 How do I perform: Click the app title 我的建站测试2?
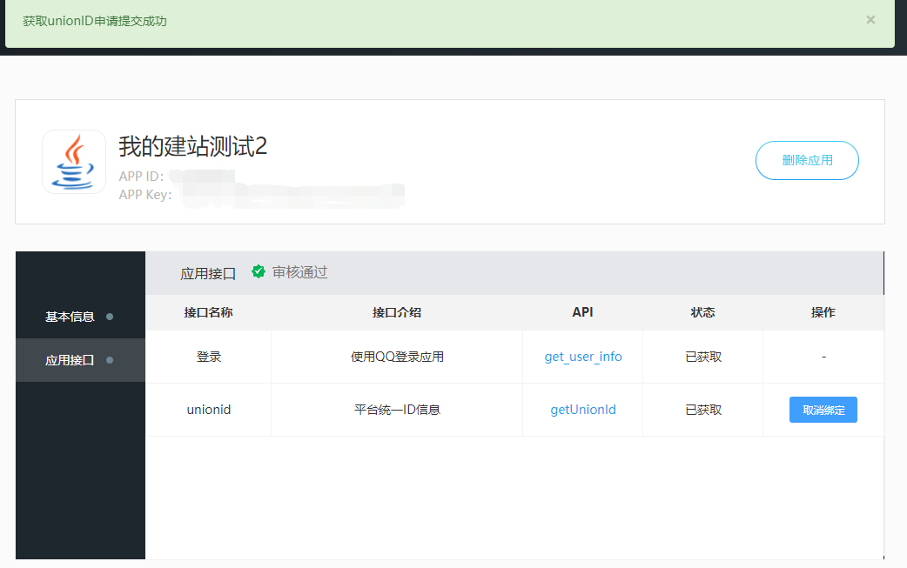pyautogui.click(x=192, y=147)
